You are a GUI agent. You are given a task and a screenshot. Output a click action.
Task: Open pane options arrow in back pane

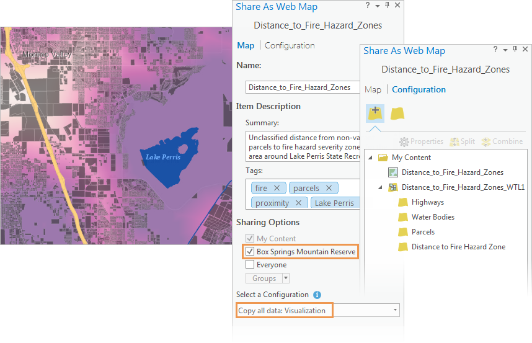tap(378, 6)
